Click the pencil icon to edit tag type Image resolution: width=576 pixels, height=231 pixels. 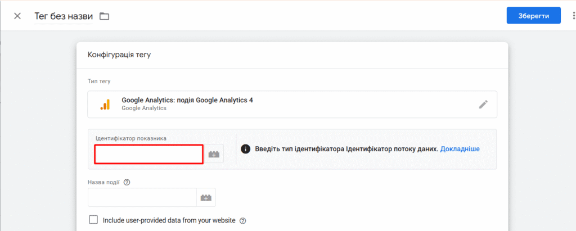pyautogui.click(x=483, y=105)
